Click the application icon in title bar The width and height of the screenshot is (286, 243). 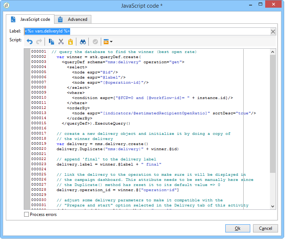tap(6, 5)
